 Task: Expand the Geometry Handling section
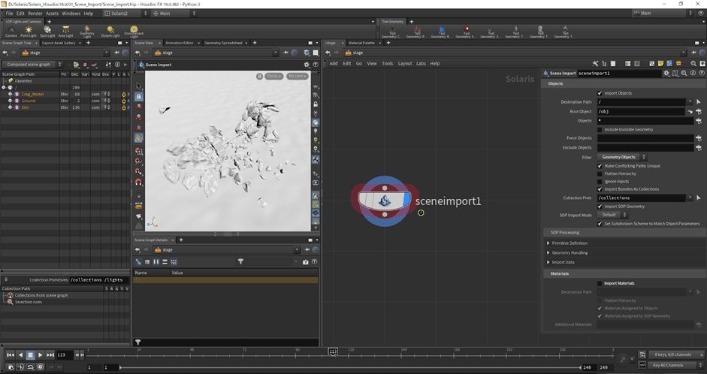click(570, 253)
